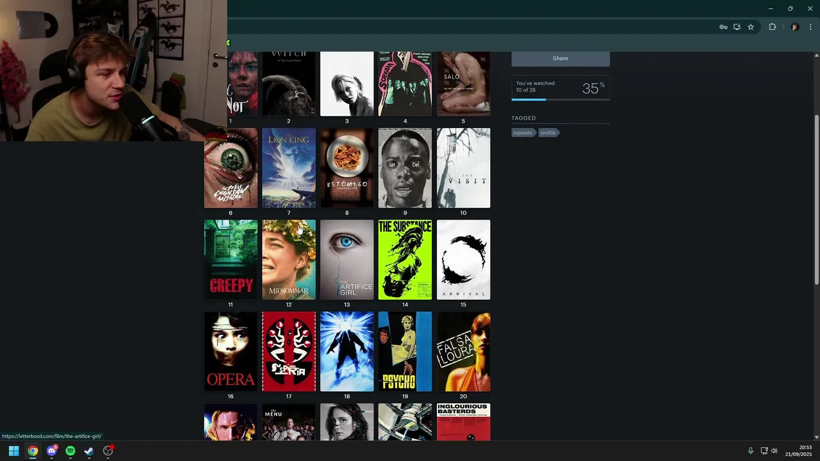Open Steam from the taskbar
820x461 pixels.
click(x=89, y=451)
